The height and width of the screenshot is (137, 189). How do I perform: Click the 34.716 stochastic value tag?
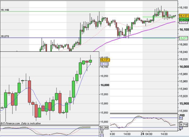183,125
